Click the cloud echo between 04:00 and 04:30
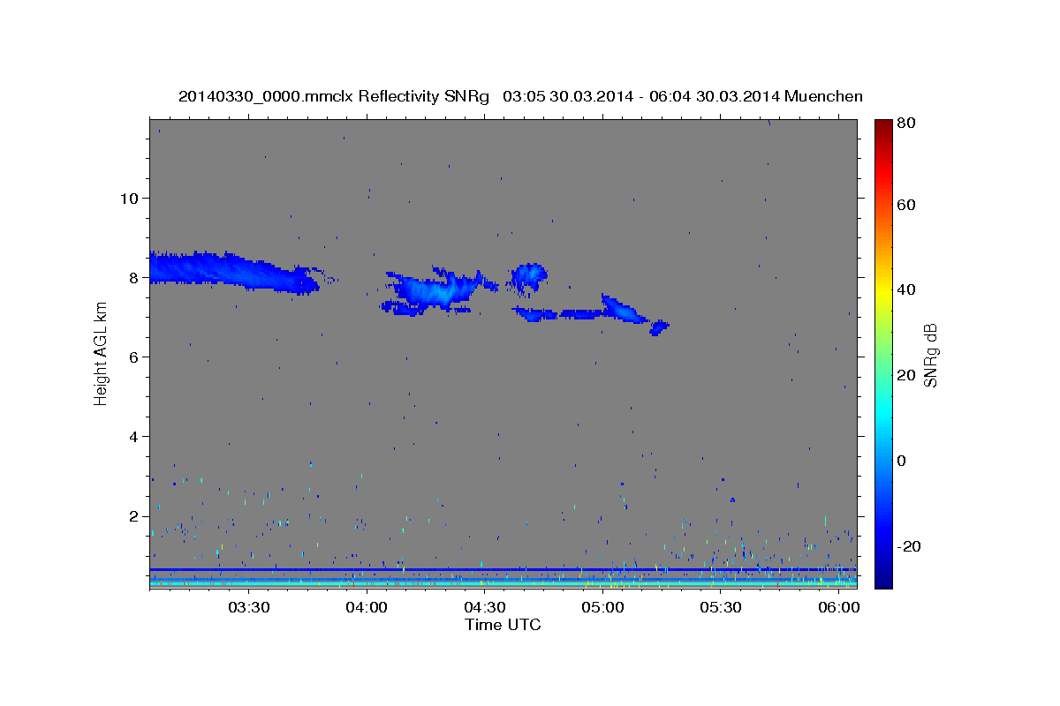The height and width of the screenshot is (706, 1060). [437, 289]
